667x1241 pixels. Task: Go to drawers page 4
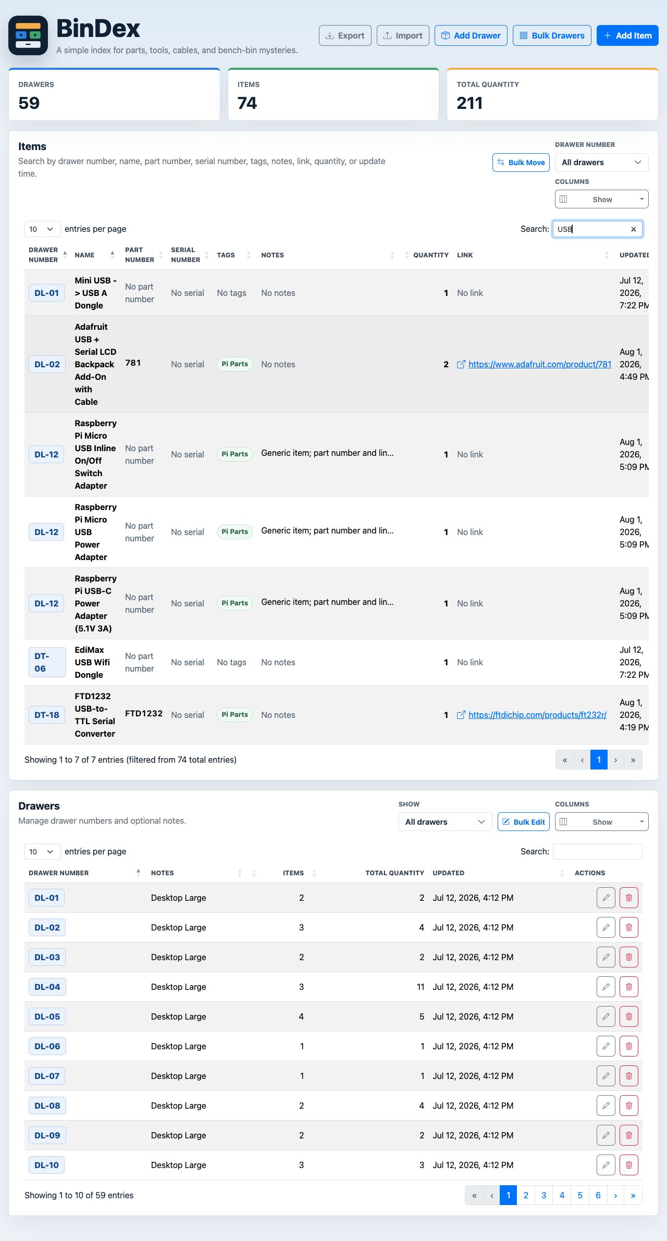click(x=562, y=1195)
